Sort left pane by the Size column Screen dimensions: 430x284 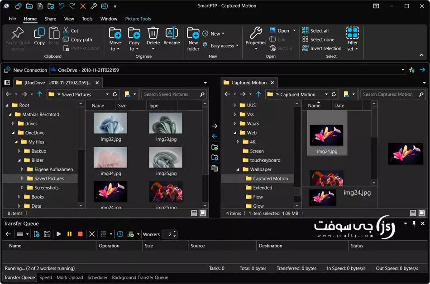coord(130,106)
